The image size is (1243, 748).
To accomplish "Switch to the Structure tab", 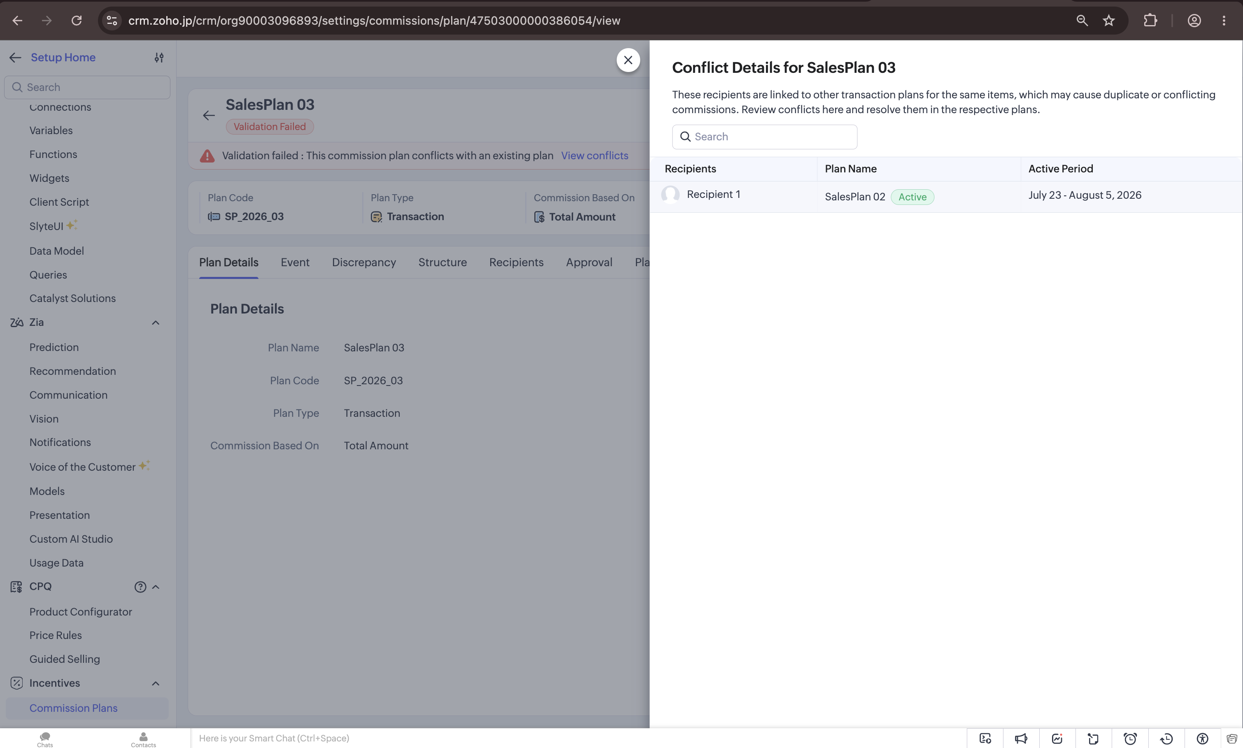I will click(442, 262).
